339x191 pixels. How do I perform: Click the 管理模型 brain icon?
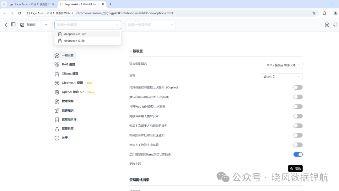click(x=57, y=101)
